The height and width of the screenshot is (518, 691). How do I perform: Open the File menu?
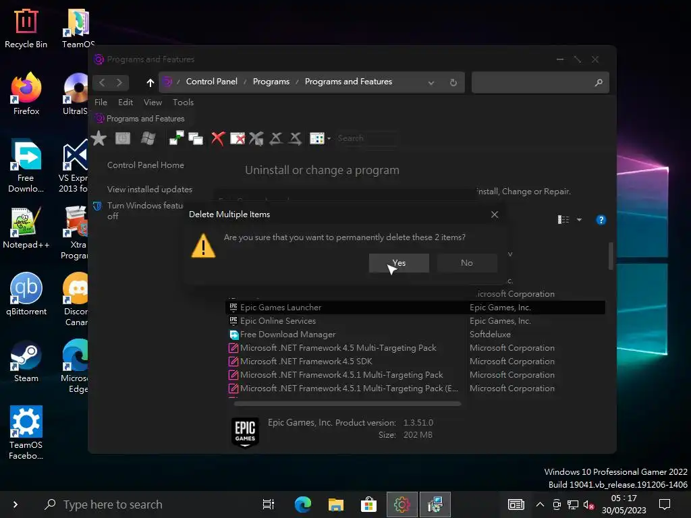click(101, 103)
